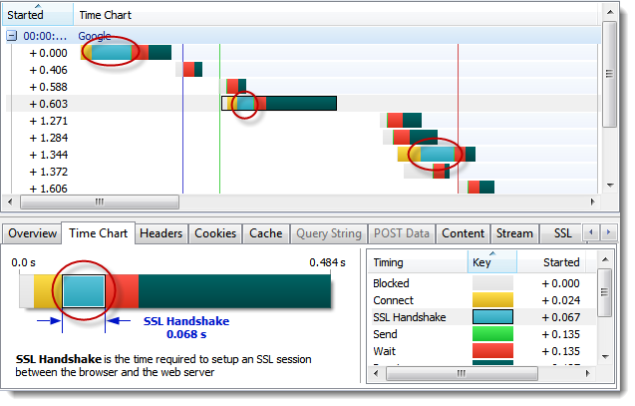This screenshot has width=635, height=406.
Task: Select the request row started at +0.000
Action: click(303, 53)
